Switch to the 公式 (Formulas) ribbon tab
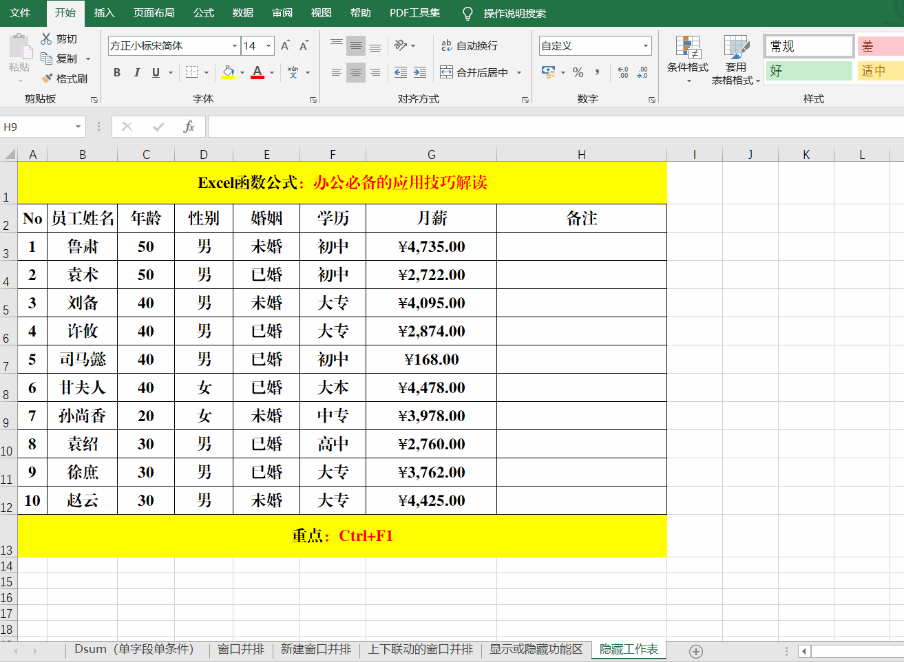Image resolution: width=904 pixels, height=662 pixels. point(204,13)
